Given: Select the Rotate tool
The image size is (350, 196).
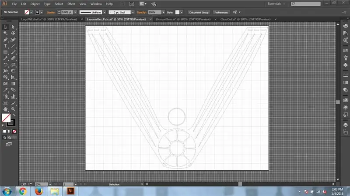Looking at the screenshot, I should click(5, 65).
